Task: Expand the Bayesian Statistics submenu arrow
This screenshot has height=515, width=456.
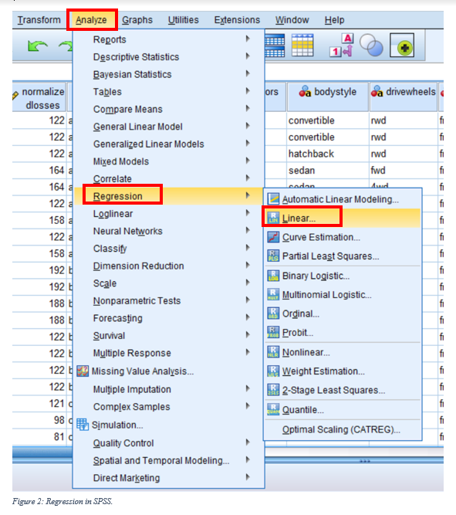Action: tap(248, 73)
